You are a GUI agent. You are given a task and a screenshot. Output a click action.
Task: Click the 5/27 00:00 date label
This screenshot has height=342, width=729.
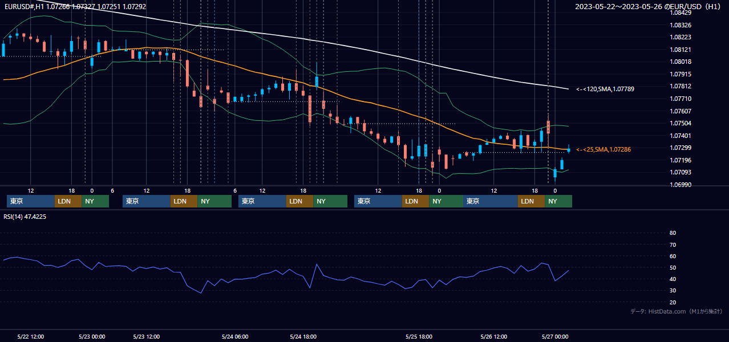coord(555,336)
